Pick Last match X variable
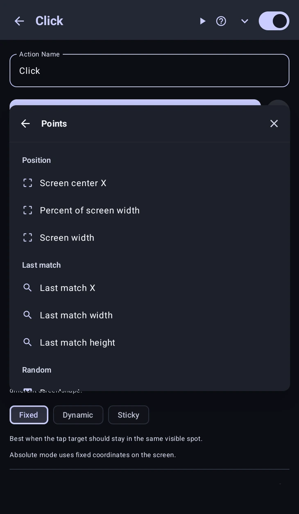The height and width of the screenshot is (514, 299). pos(149,288)
